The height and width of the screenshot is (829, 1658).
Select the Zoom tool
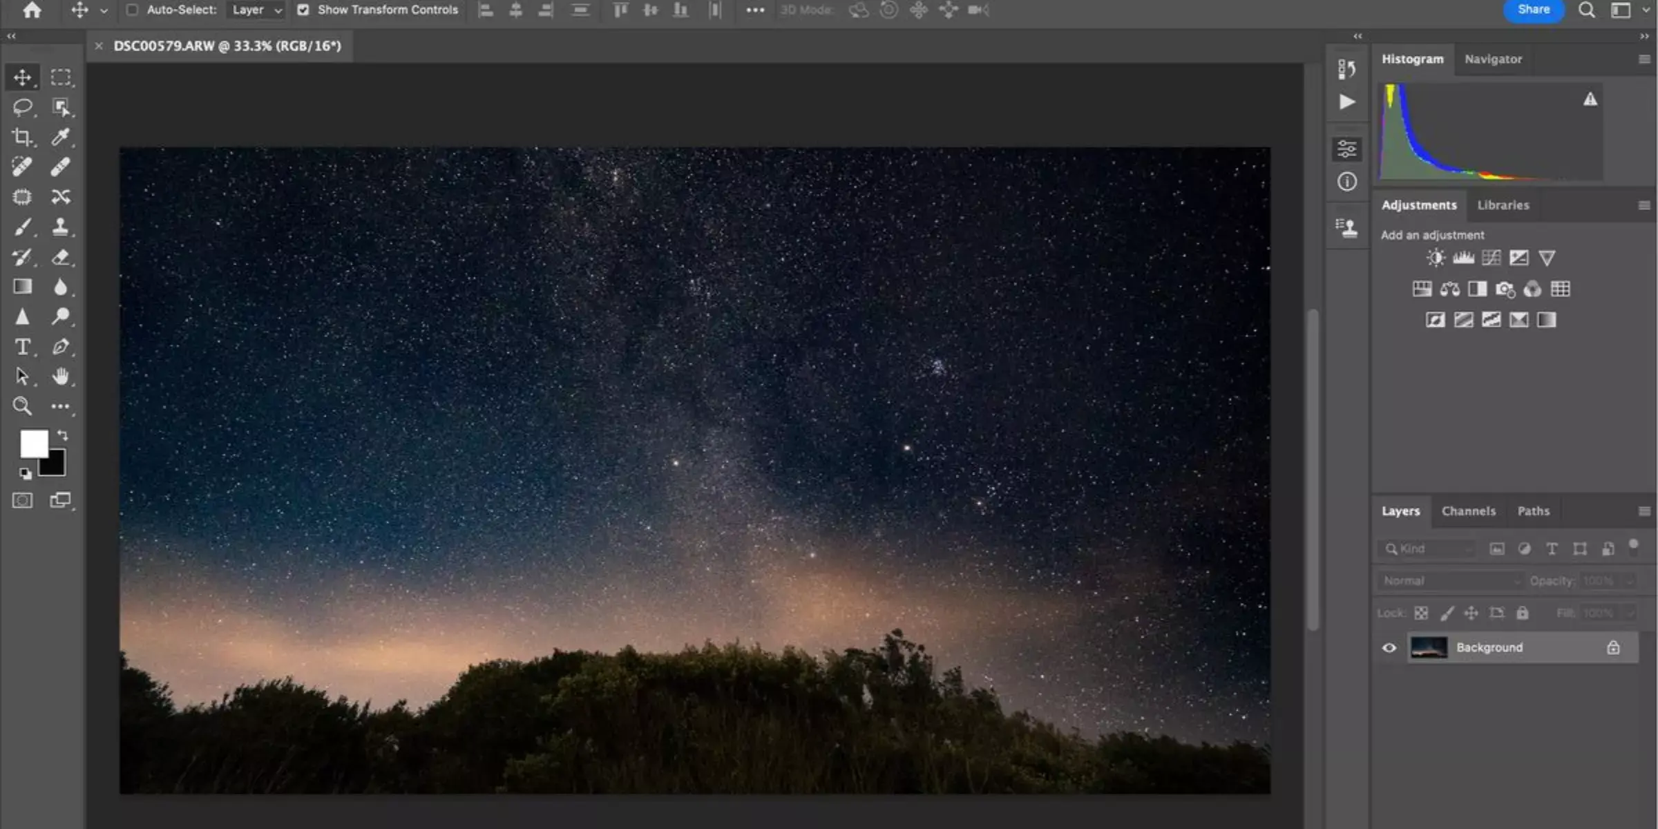point(22,406)
